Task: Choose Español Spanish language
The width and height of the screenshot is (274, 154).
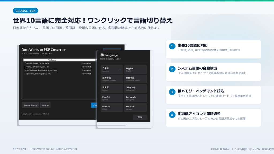Action: (x=112, y=98)
